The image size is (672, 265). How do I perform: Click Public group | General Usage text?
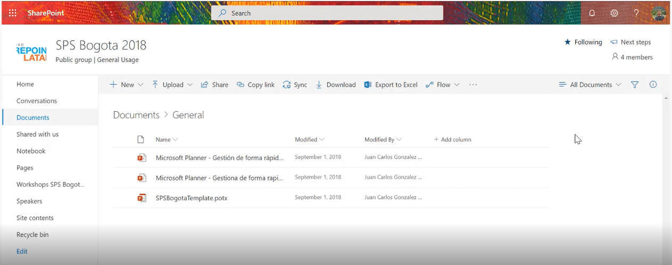(x=97, y=60)
